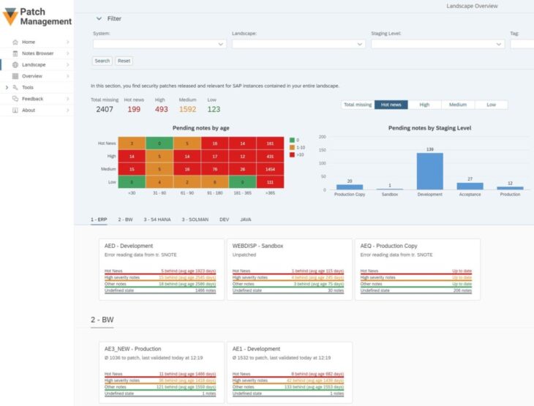The image size is (534, 406).
Task: Switch to the 2 - BW tab
Action: pyautogui.click(x=125, y=219)
